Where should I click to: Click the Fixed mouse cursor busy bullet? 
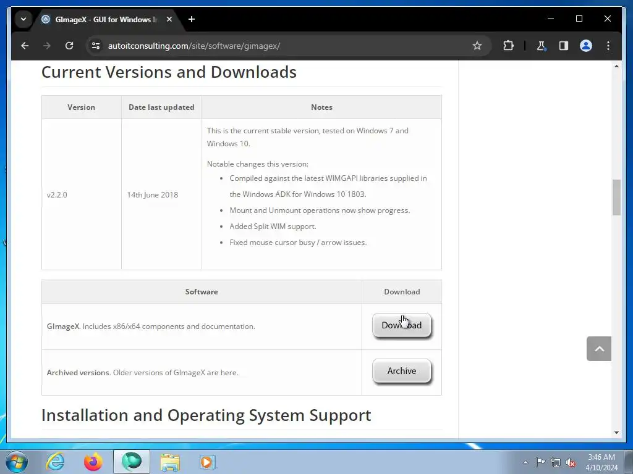(x=298, y=243)
